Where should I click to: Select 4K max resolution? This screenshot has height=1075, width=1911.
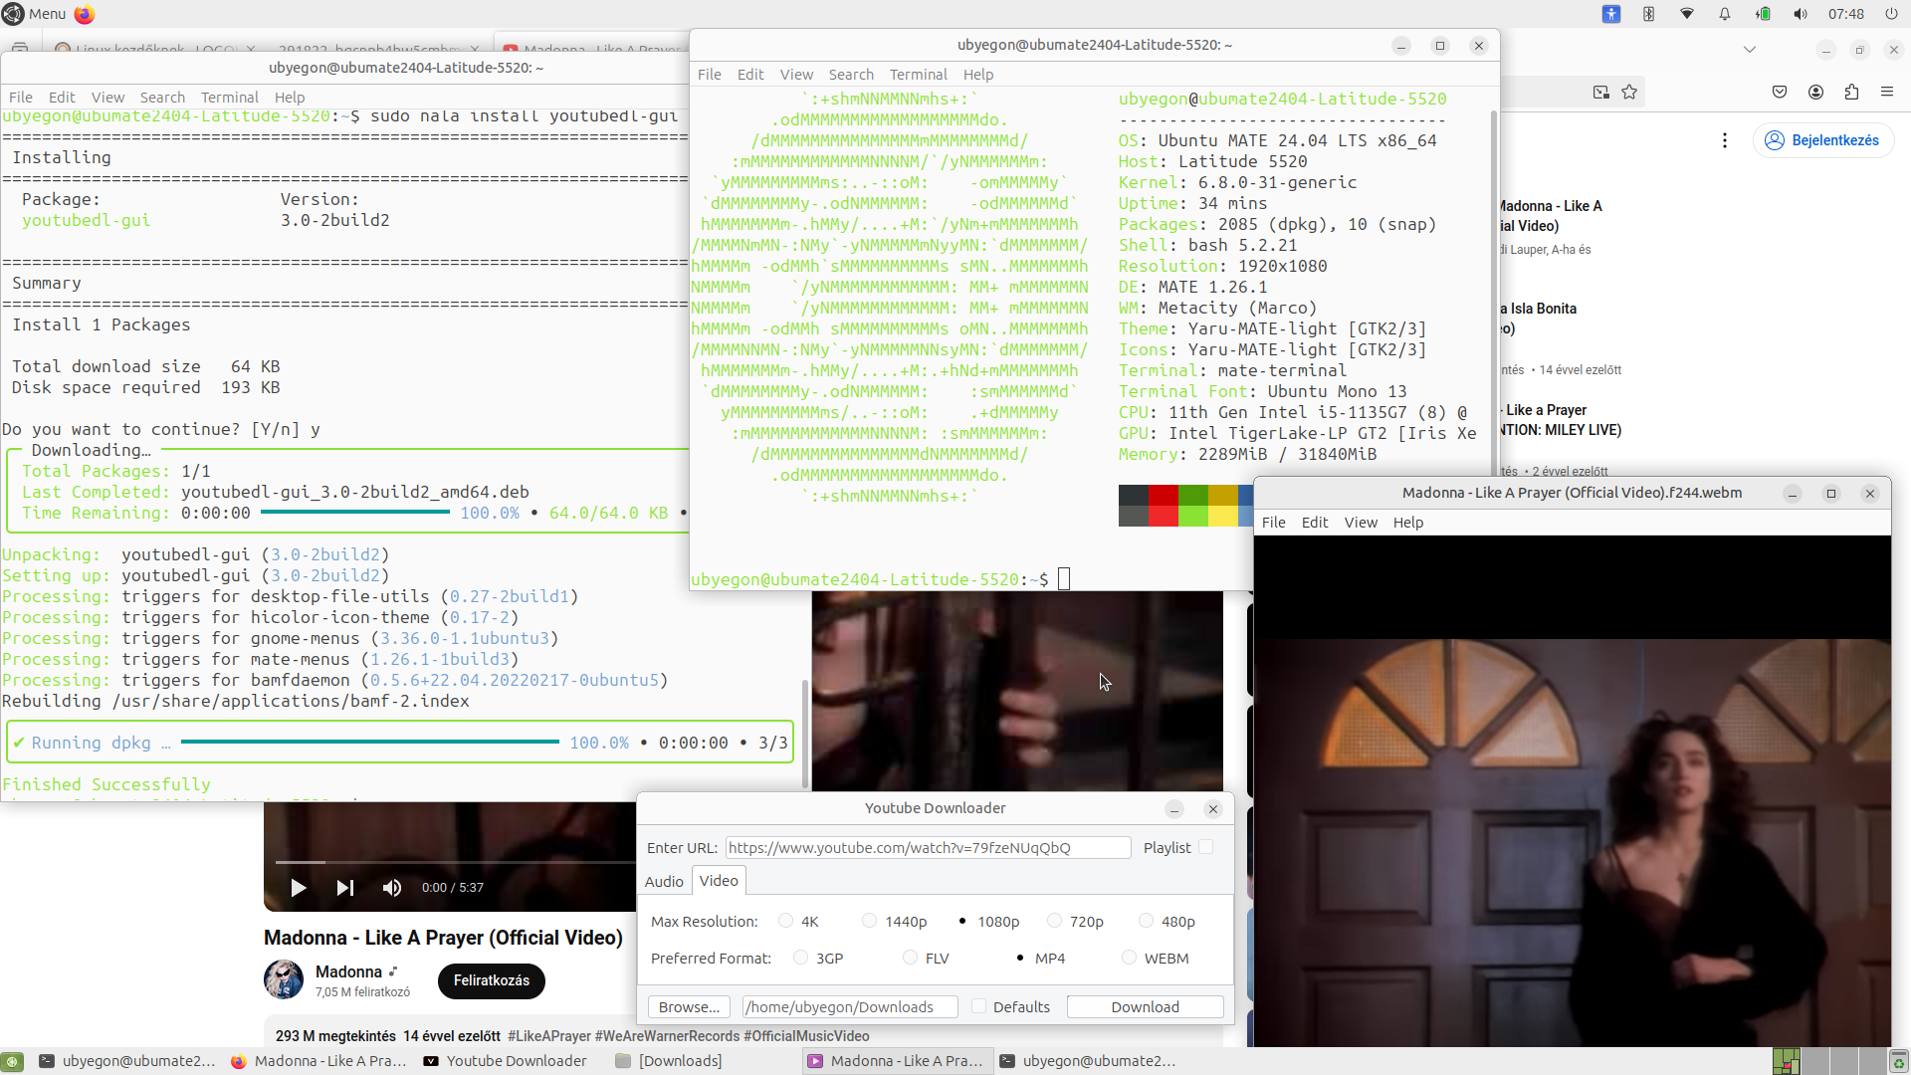pos(786,921)
